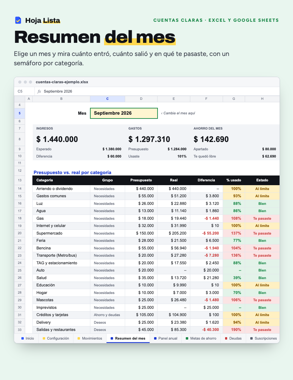Click the Ahorro y deudas group cell
293x380 pixels.
point(108,315)
